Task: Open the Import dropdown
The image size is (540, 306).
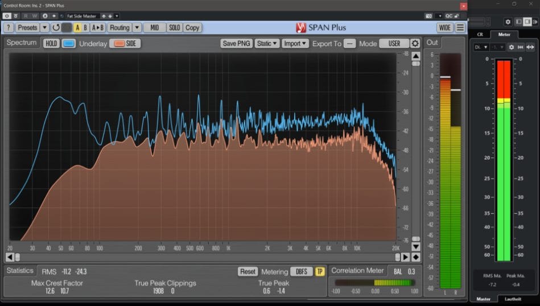Action: tap(295, 43)
